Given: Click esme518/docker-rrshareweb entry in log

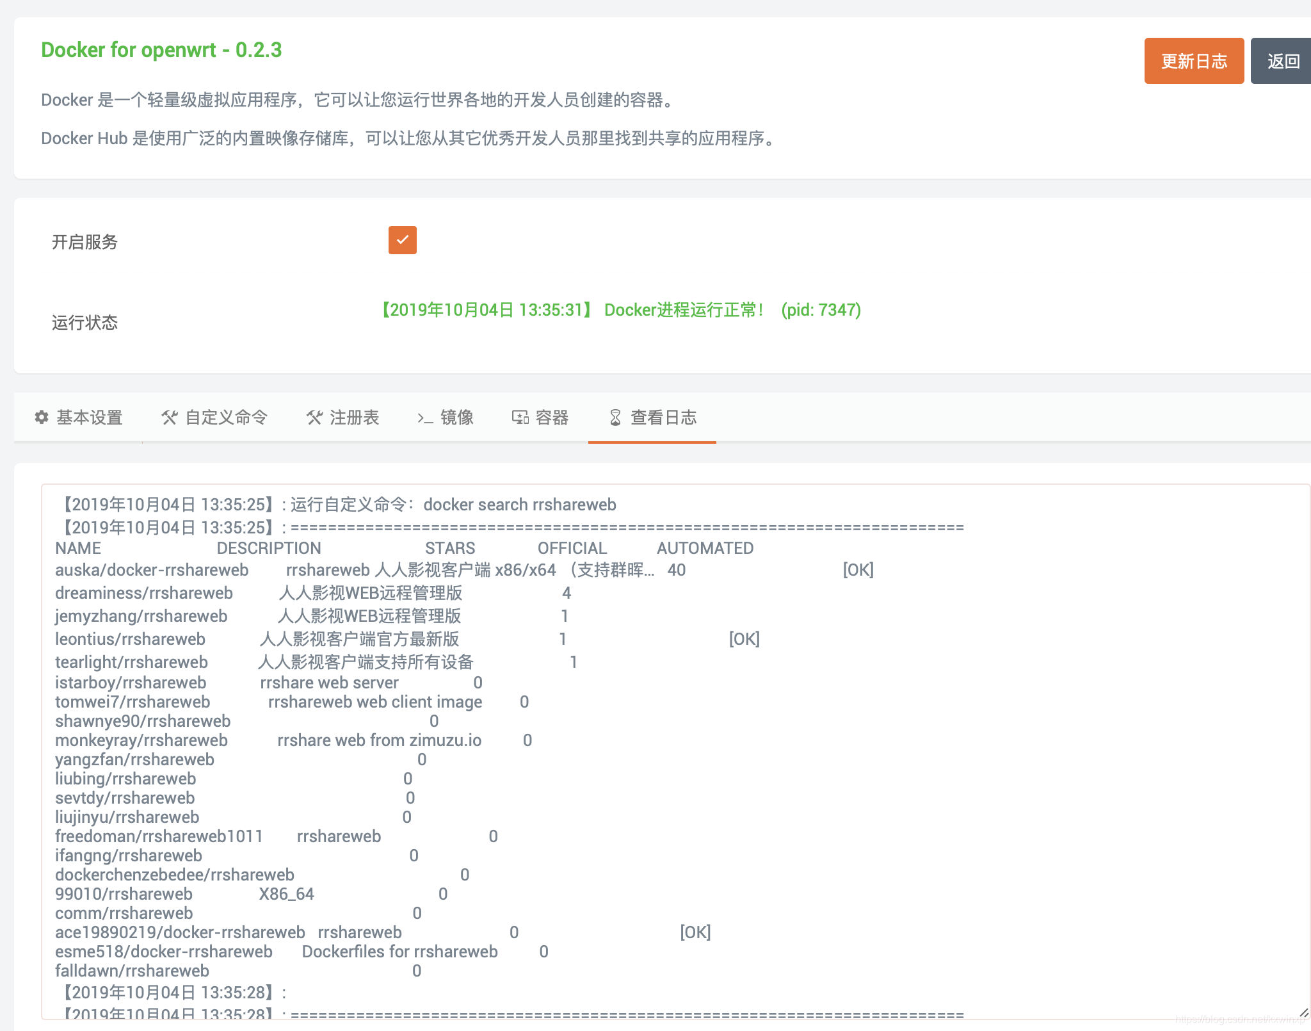Looking at the screenshot, I should (x=164, y=952).
